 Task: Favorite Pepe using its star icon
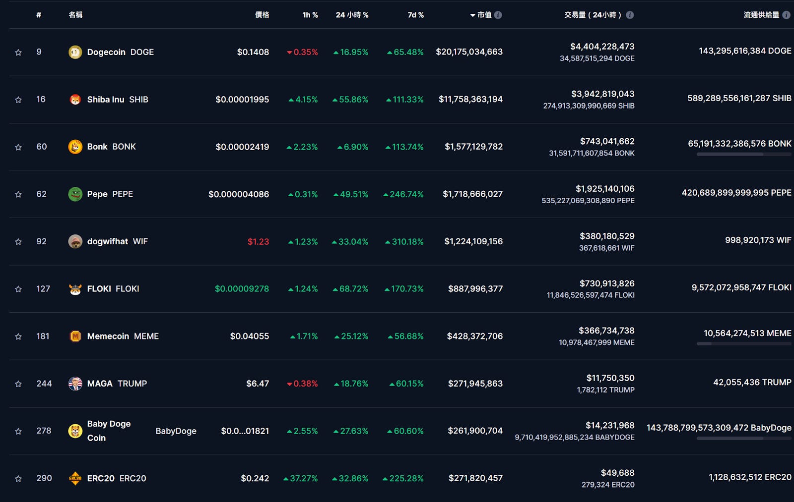tap(18, 194)
